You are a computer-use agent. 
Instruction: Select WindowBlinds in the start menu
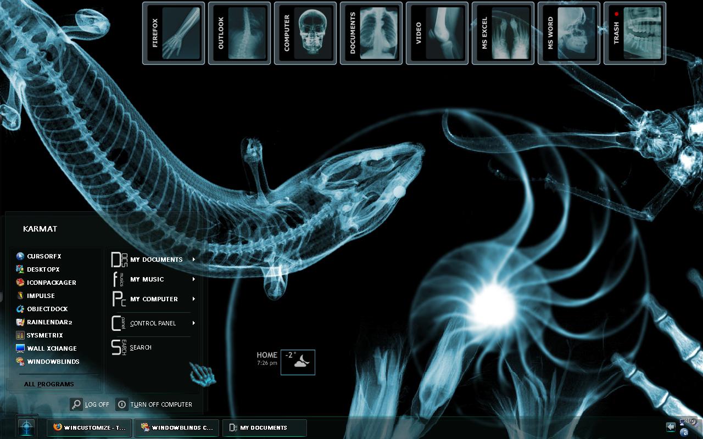(x=48, y=362)
